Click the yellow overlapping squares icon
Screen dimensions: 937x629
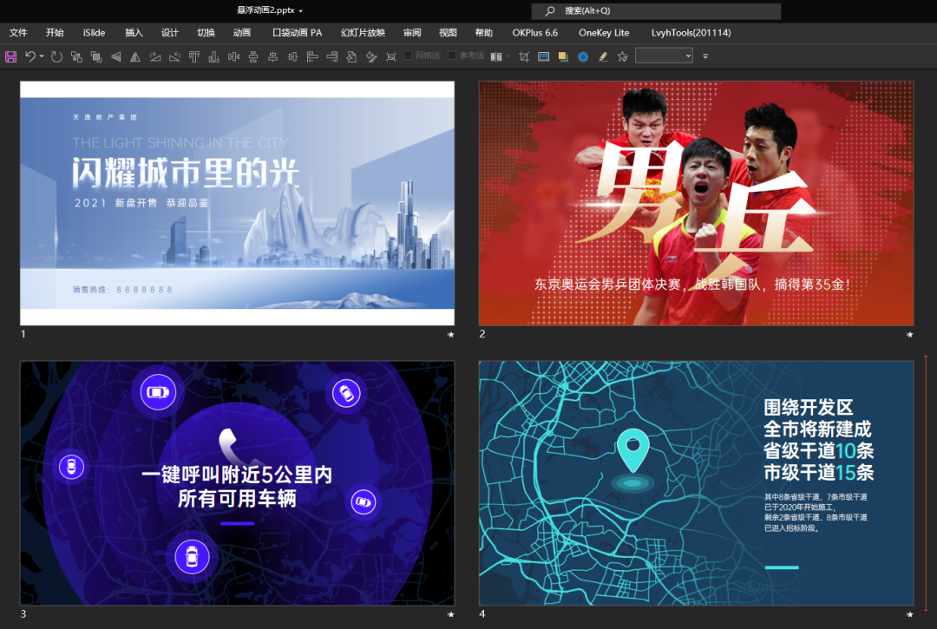point(563,56)
